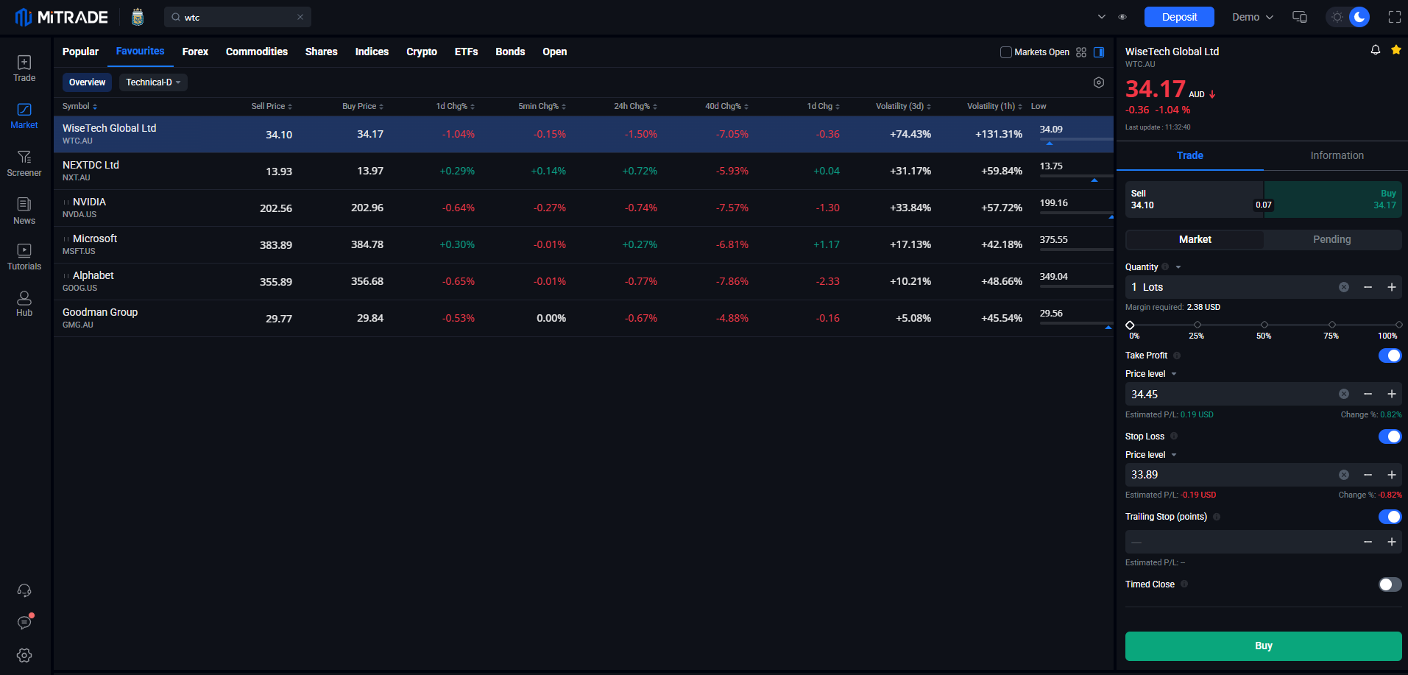Screen dimensions: 1408x675
Task: Select the NVIDIA row in table
Action: pyautogui.click(x=583, y=208)
